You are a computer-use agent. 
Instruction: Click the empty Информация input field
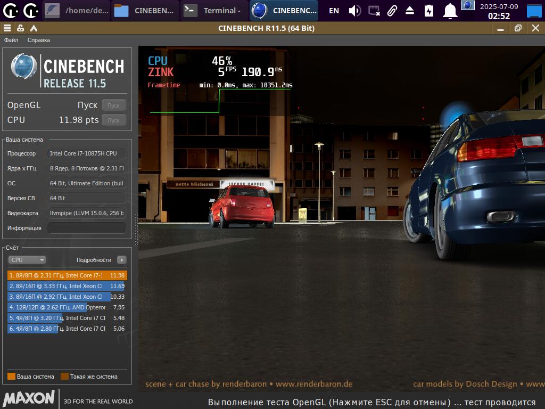pyautogui.click(x=86, y=228)
